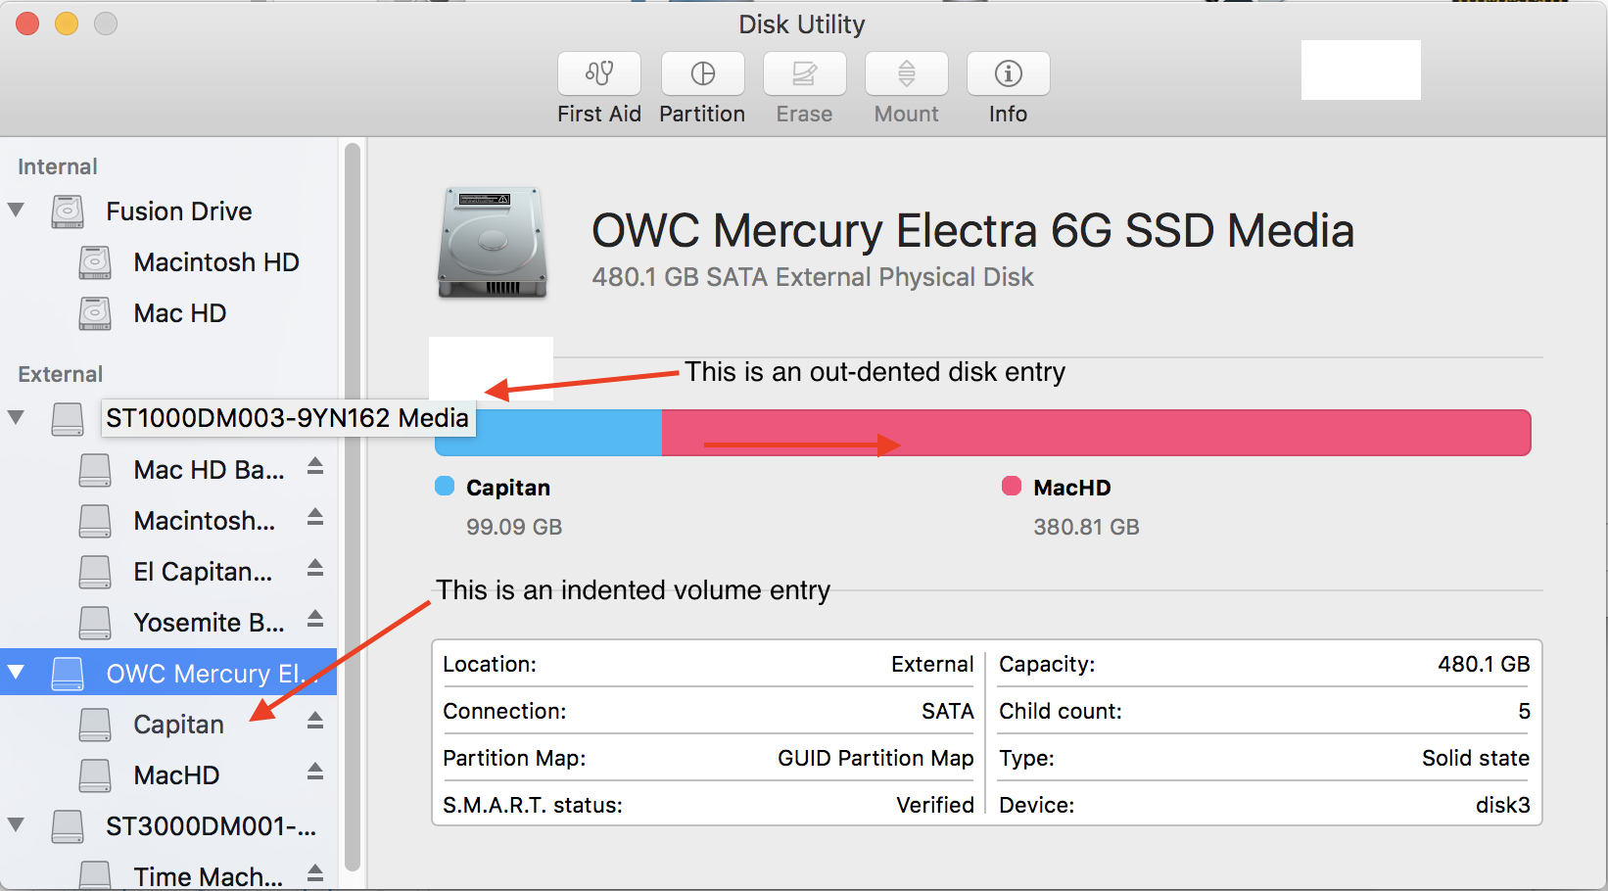Select the Mac HD internal volume
Screen dimensions: 1608x891
click(x=180, y=313)
